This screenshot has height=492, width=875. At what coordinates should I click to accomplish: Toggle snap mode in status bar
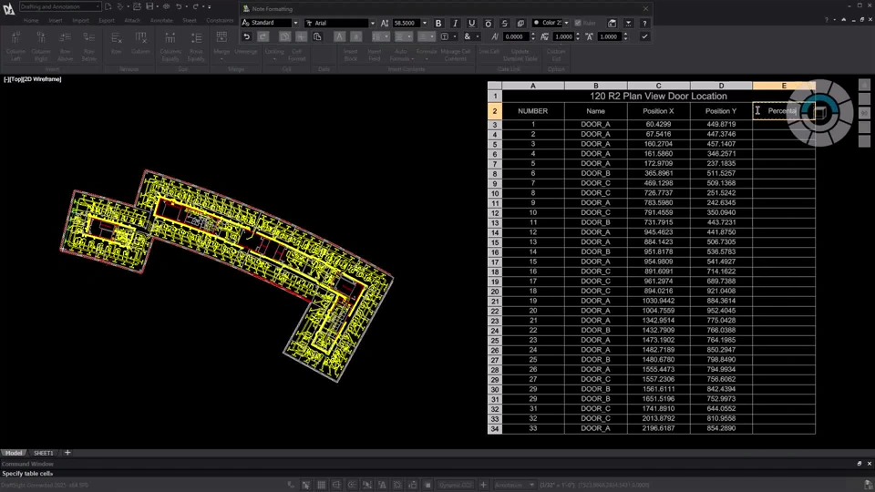[x=306, y=485]
